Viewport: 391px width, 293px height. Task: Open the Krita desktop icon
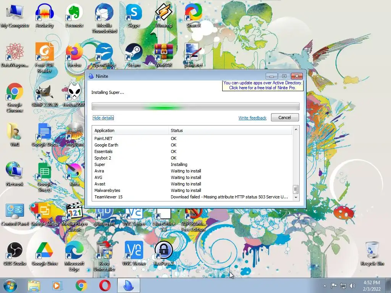74,174
